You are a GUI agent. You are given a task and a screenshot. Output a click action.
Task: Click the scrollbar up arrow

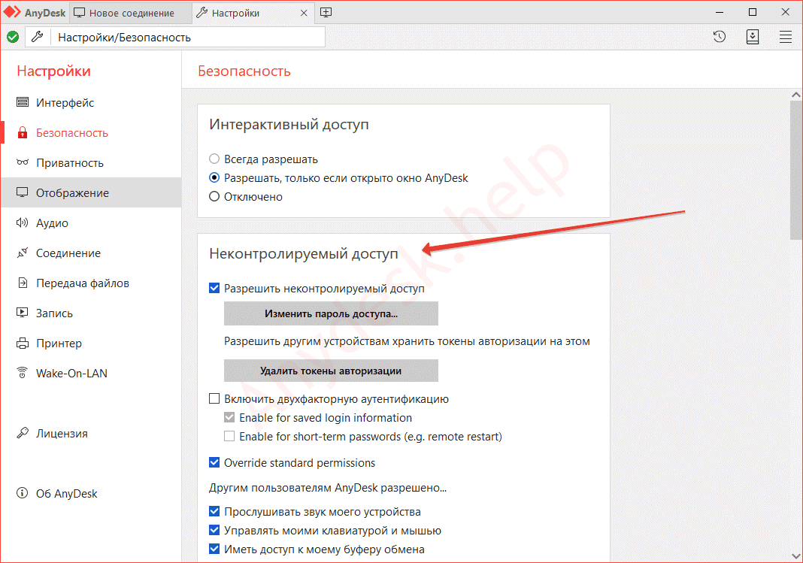click(x=795, y=95)
